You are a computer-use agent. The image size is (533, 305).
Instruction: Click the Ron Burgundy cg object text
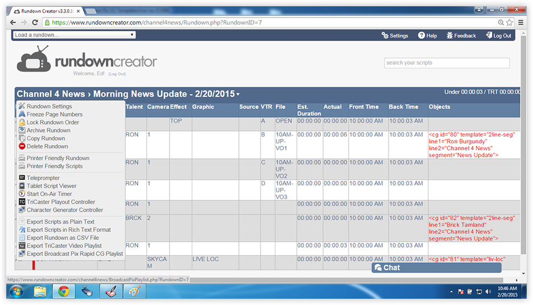pos(472,145)
